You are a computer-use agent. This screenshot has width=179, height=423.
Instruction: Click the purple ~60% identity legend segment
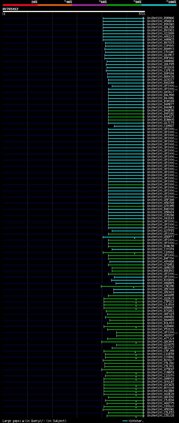pos(89,5)
